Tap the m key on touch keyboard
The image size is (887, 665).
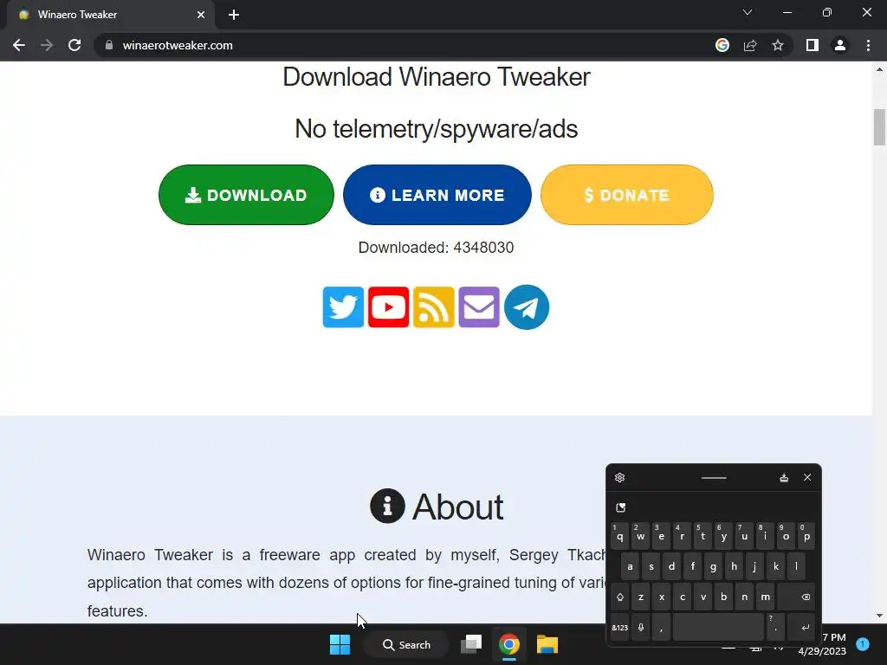click(765, 597)
